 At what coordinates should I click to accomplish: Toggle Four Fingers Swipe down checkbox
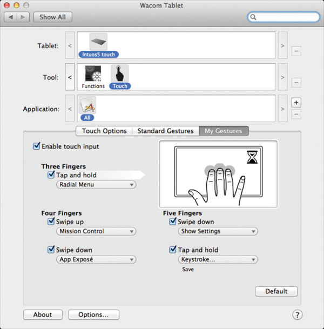[x=51, y=250]
